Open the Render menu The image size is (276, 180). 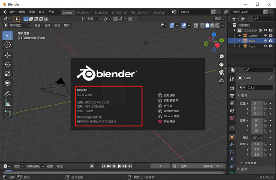point(32,12)
